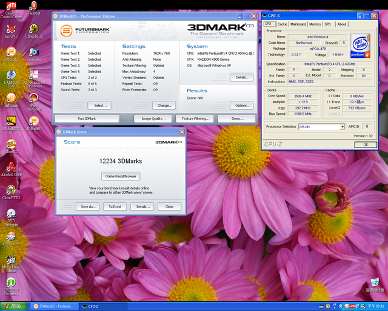Launch the FlashGet desktop shortcut

(34, 8)
